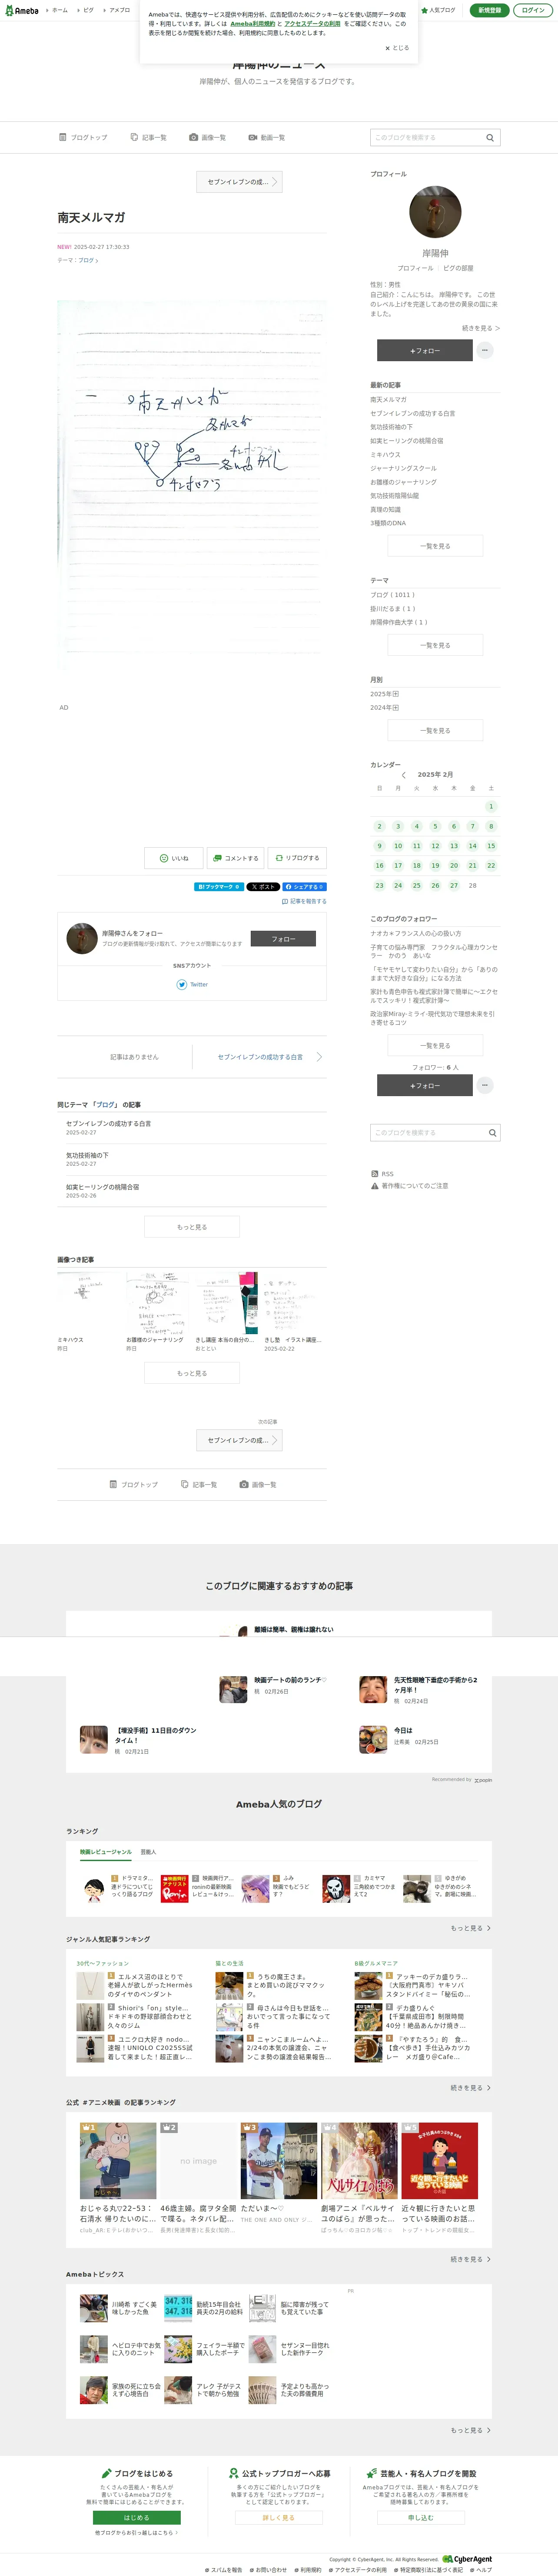
Task: Click the X ポスト share button
Action: click(262, 886)
